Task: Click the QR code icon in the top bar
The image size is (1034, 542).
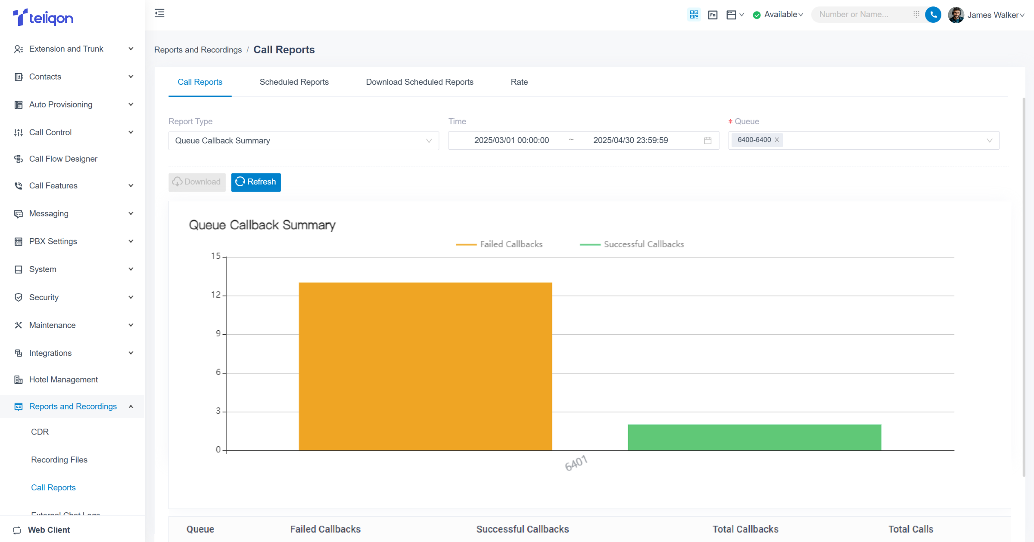Action: pyautogui.click(x=694, y=15)
